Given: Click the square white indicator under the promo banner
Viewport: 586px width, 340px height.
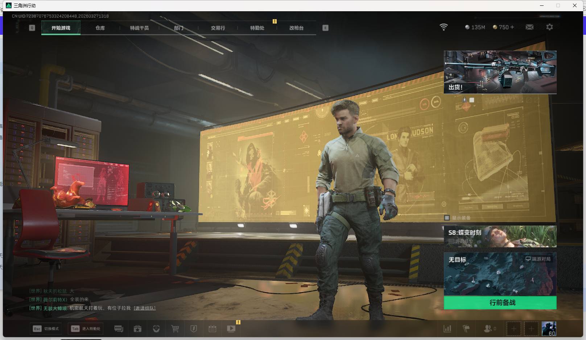Looking at the screenshot, I should [472, 100].
